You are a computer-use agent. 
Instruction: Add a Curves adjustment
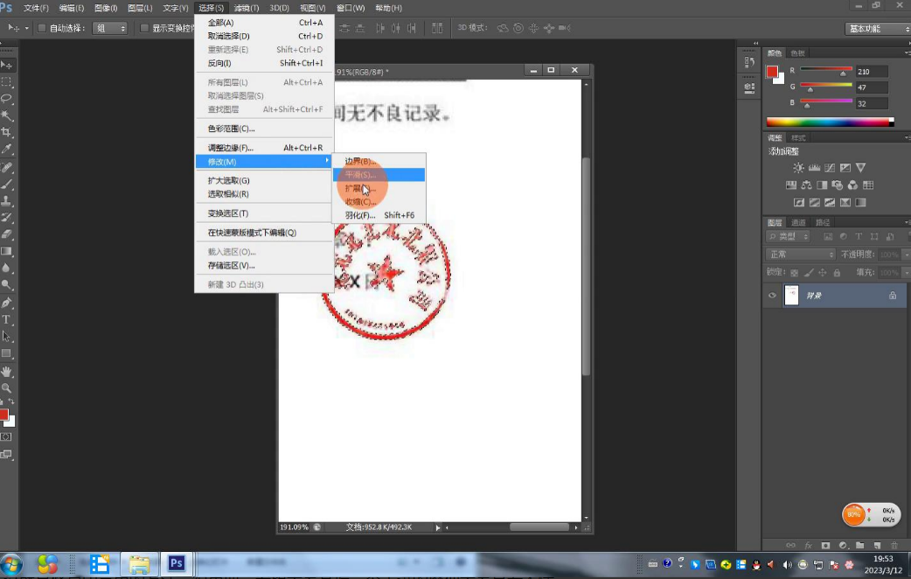pyautogui.click(x=830, y=167)
